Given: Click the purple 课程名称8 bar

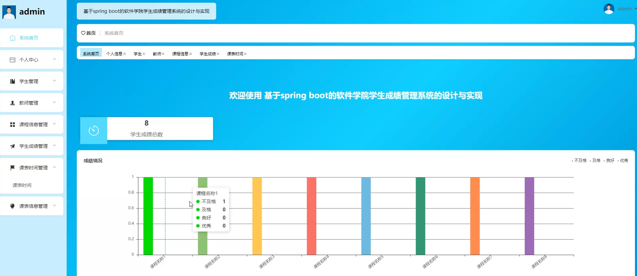Looking at the screenshot, I should click(529, 216).
